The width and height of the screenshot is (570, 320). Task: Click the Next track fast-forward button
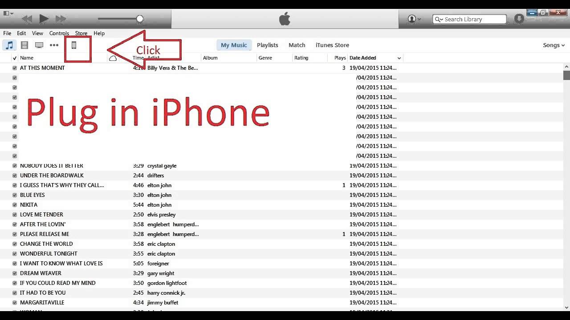pos(61,19)
